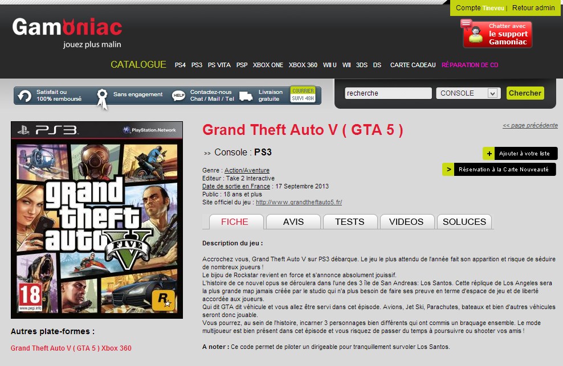Click the HELP speech bubble icon

click(x=178, y=96)
